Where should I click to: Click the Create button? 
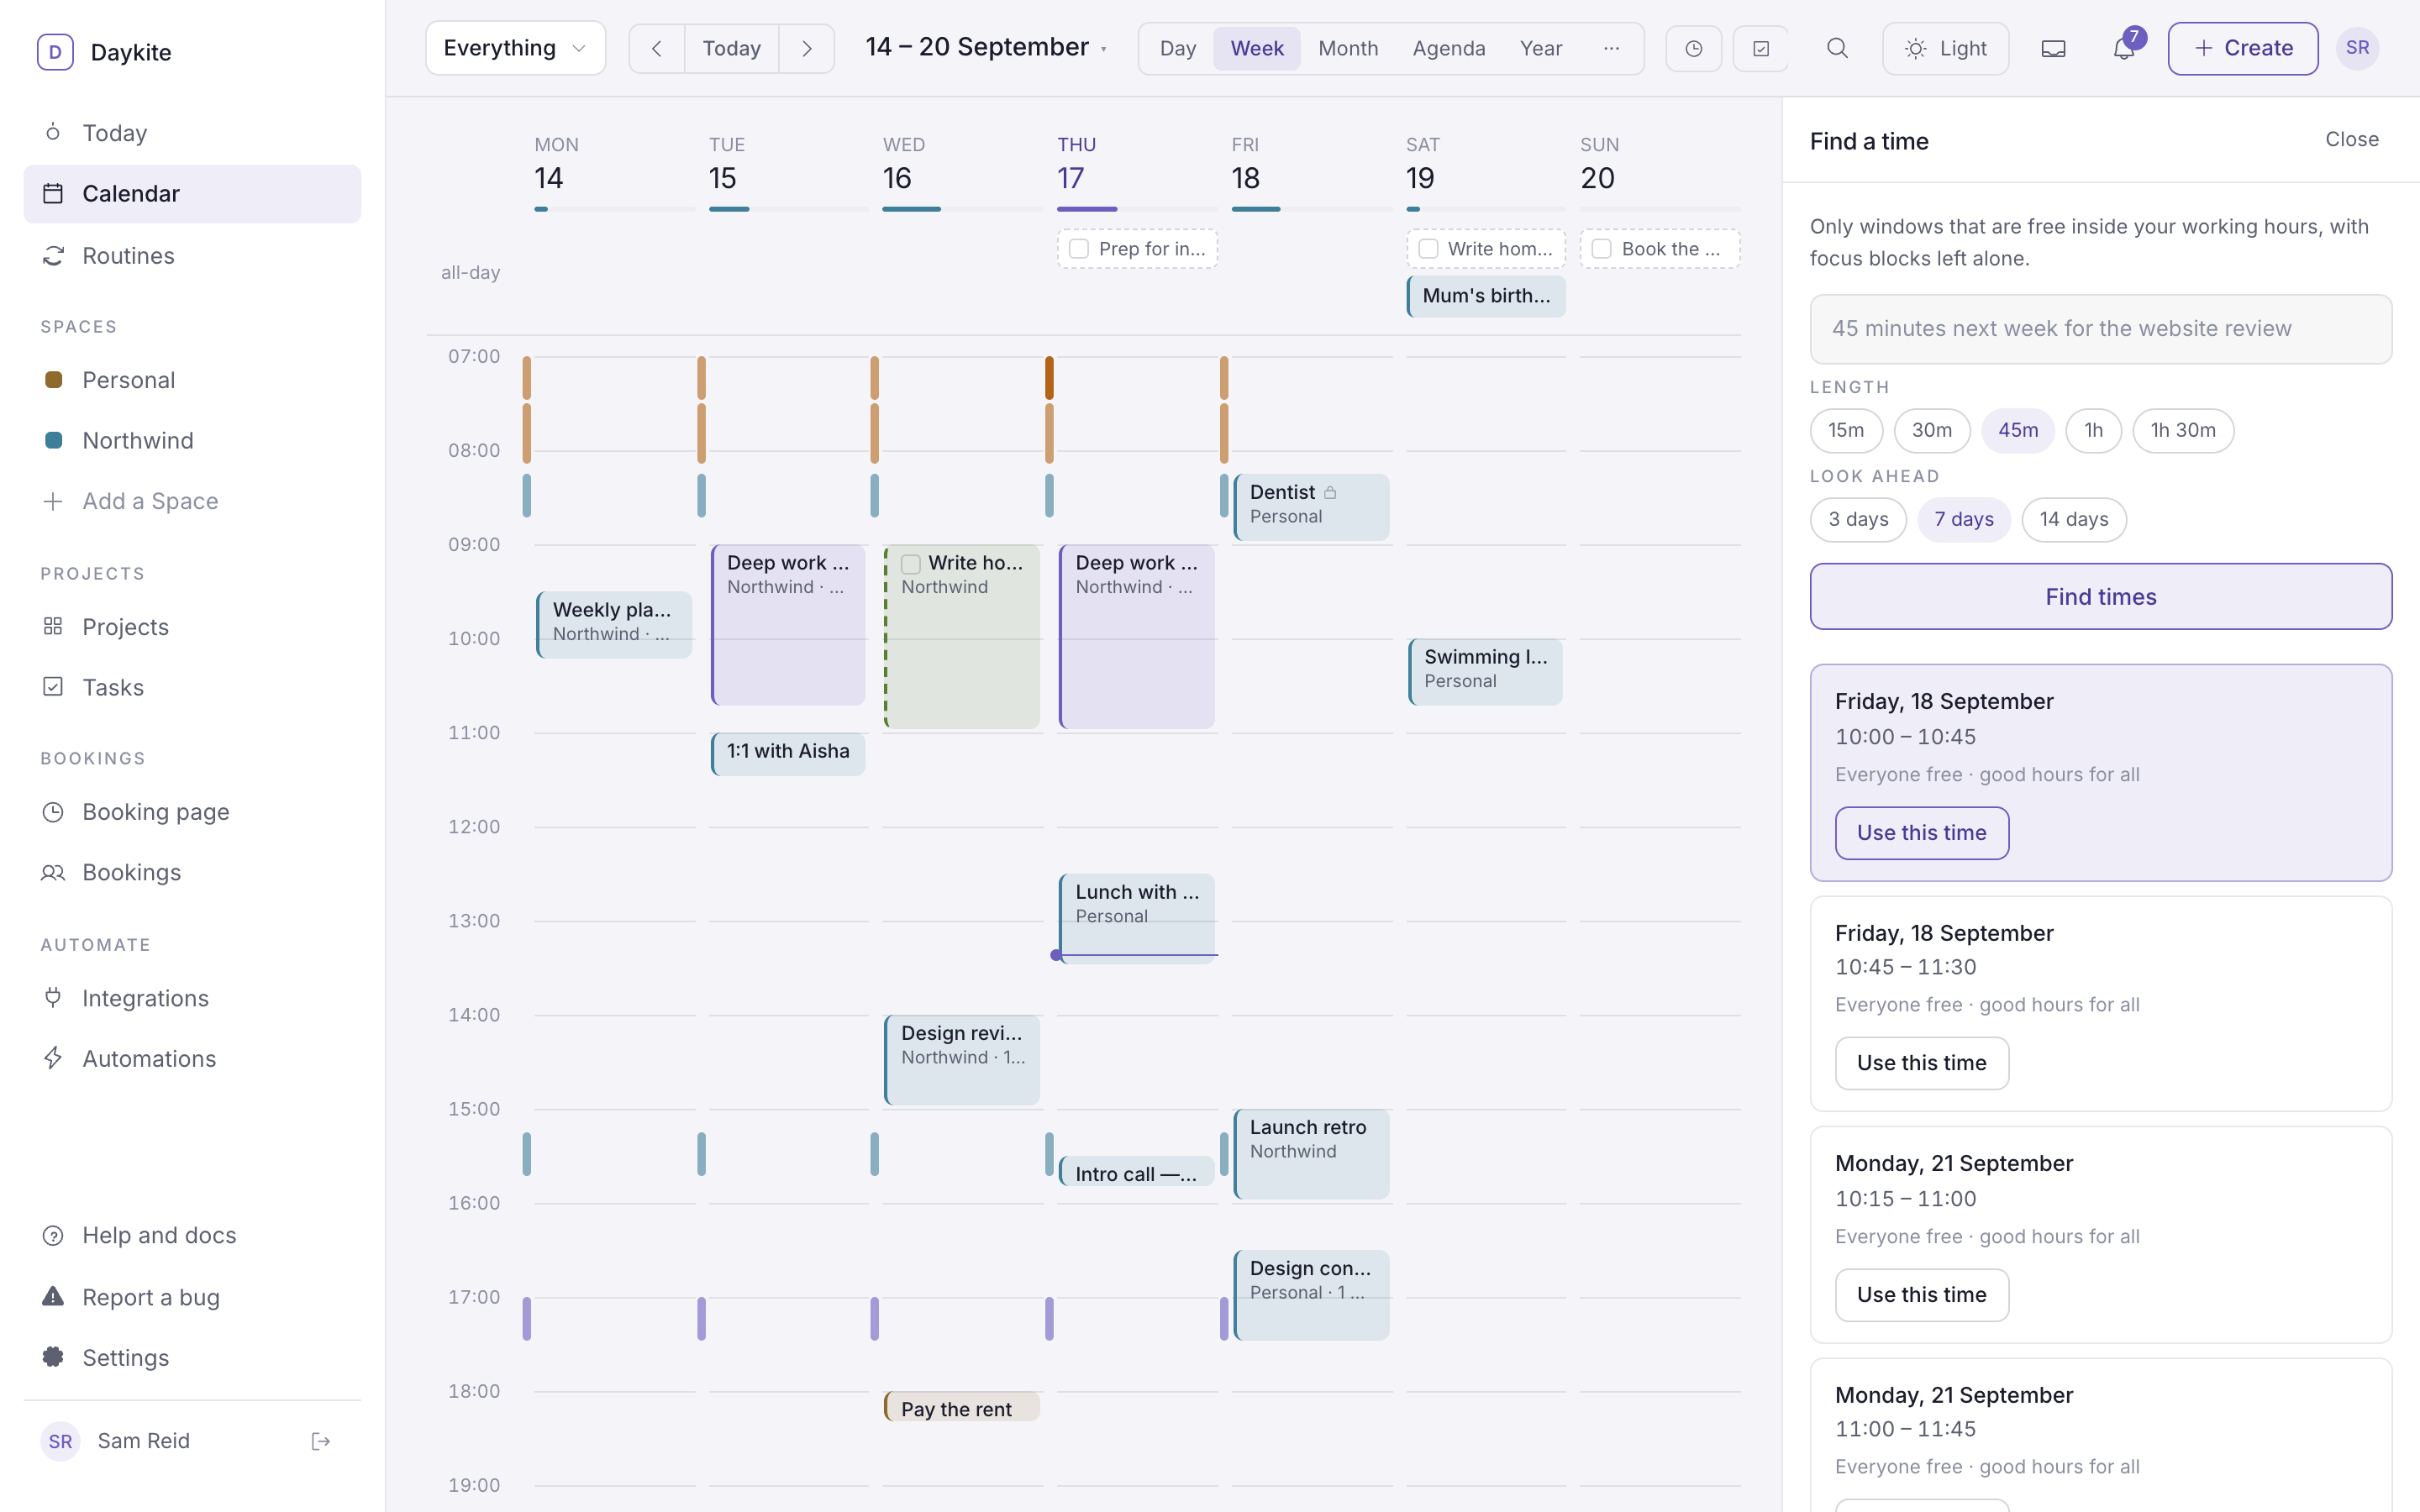pos(2243,48)
